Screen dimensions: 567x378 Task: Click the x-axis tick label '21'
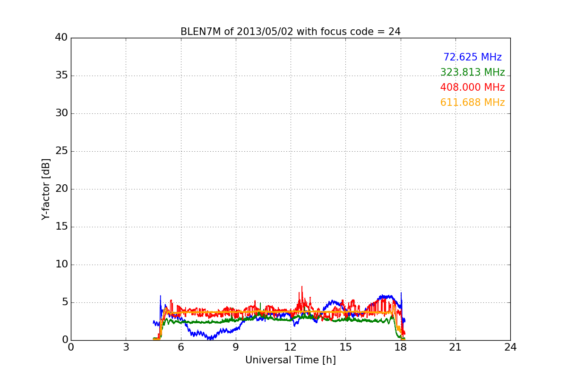455,347
